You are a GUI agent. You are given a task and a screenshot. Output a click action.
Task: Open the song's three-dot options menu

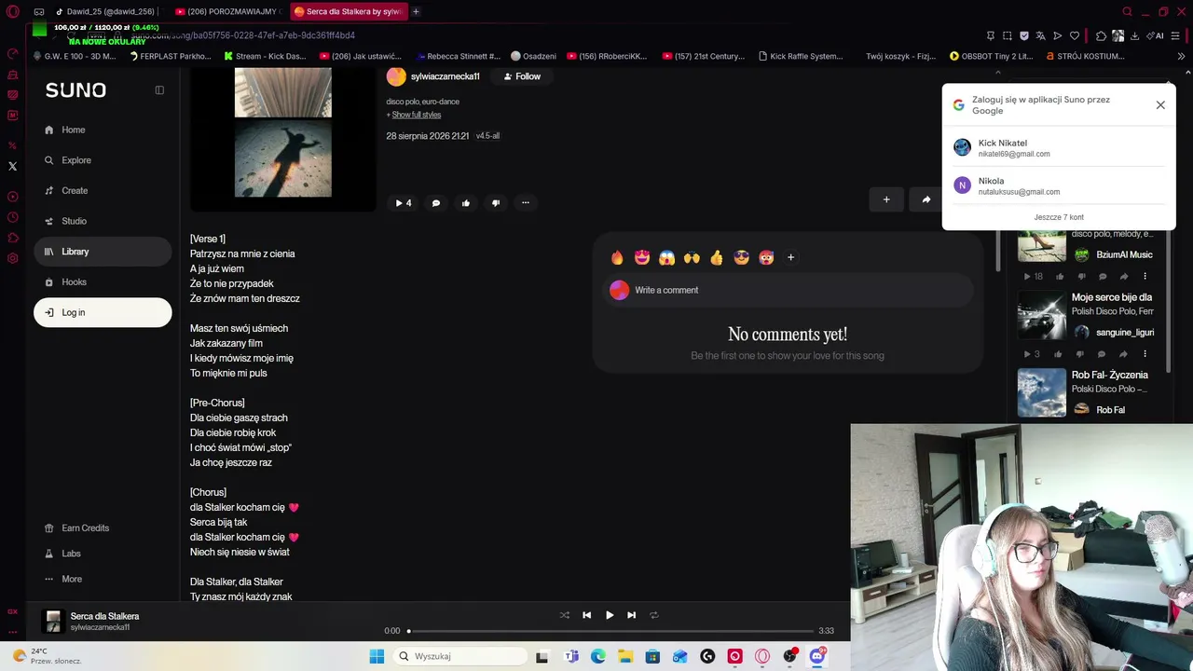526,202
